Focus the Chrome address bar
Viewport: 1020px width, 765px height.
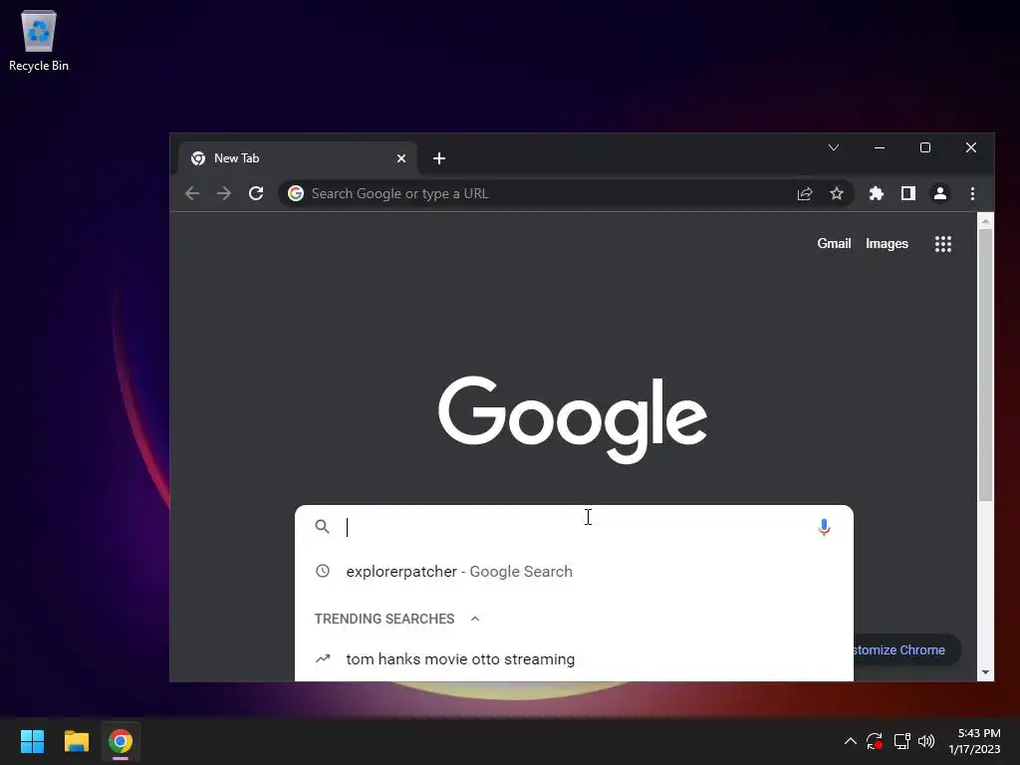tap(566, 194)
